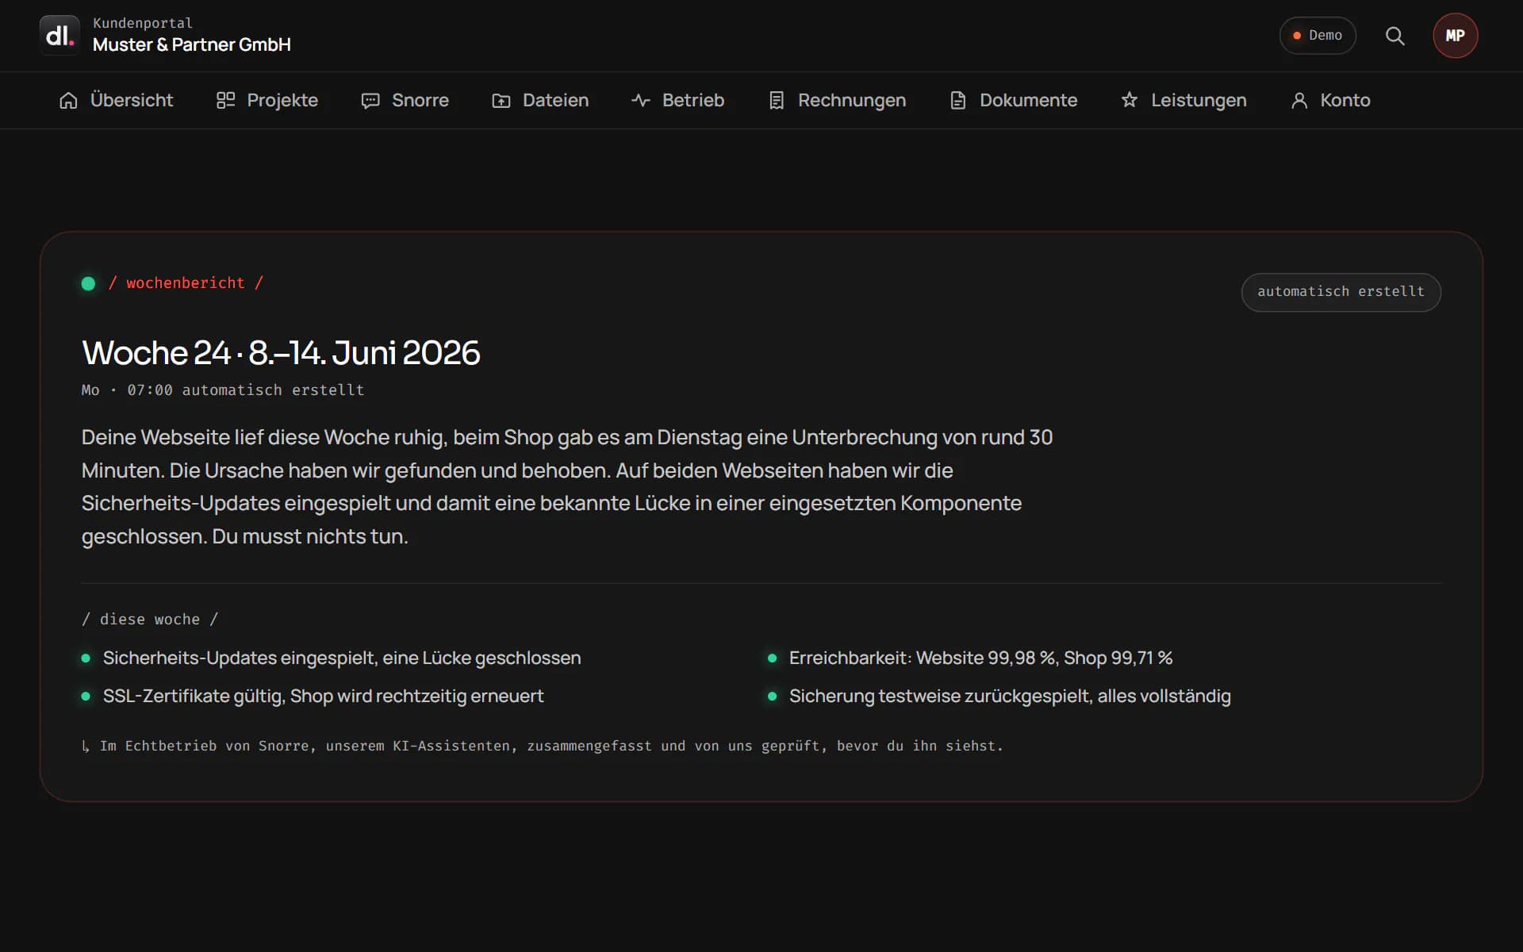Click 'Sicherheits-Updates eingespielt, eine Lücke geschlossen'
The height and width of the screenshot is (952, 1523).
pyautogui.click(x=342, y=658)
